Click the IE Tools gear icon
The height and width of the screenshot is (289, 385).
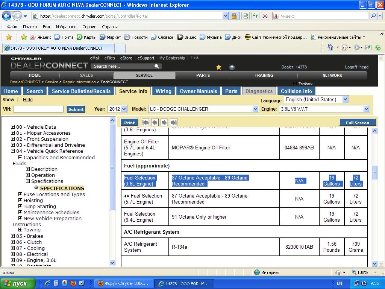point(357,47)
